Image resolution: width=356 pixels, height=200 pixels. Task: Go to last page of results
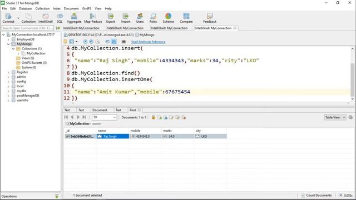click(84, 117)
